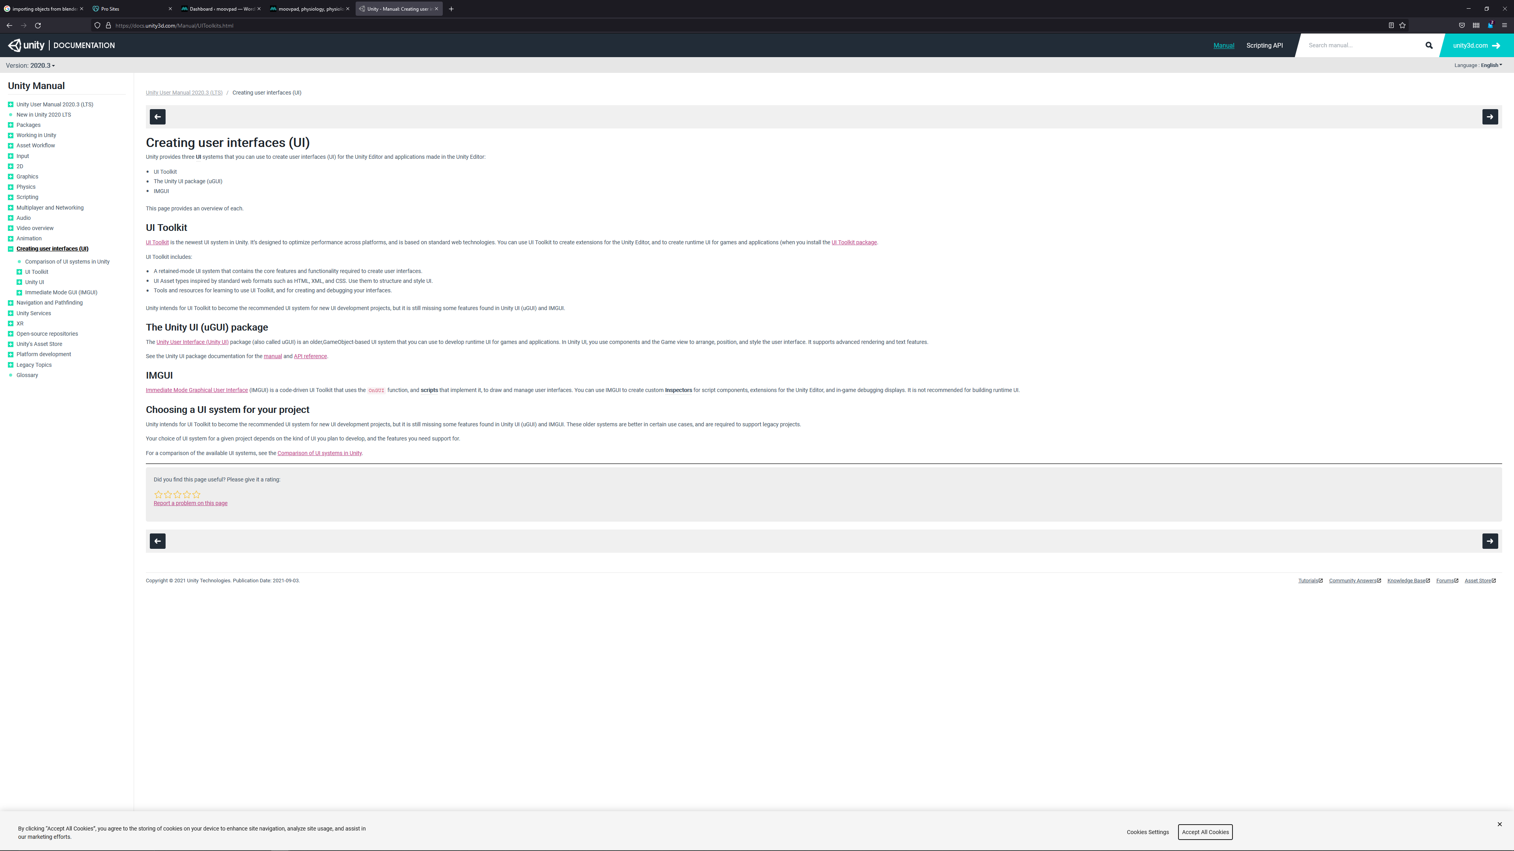Go to the previous page with the top back arrow
This screenshot has height=851, width=1514.
158,117
